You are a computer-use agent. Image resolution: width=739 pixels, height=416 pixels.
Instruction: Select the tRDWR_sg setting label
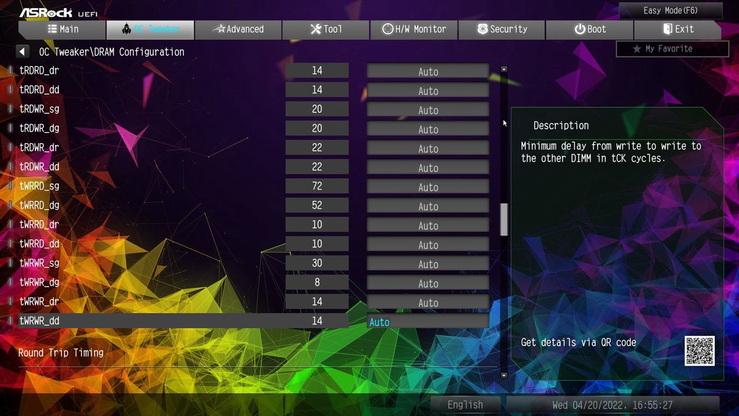[x=39, y=109]
